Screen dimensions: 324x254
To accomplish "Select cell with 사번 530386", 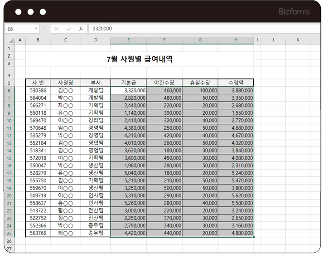I will pos(38,90).
